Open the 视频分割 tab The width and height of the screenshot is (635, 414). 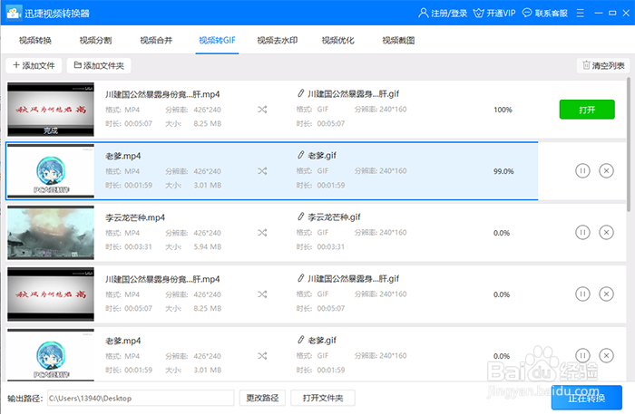click(x=95, y=40)
